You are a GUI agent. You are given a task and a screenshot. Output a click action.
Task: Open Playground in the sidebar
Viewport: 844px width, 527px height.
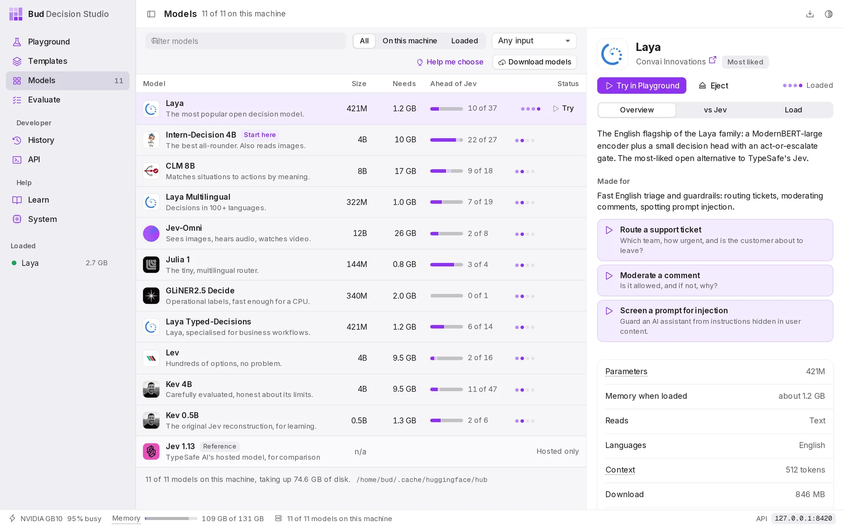coord(68,42)
